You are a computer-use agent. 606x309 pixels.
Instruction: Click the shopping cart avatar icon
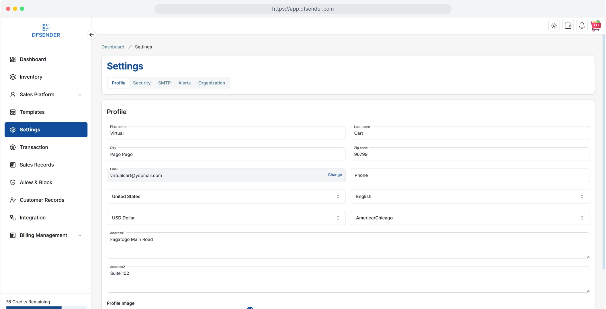click(x=596, y=26)
